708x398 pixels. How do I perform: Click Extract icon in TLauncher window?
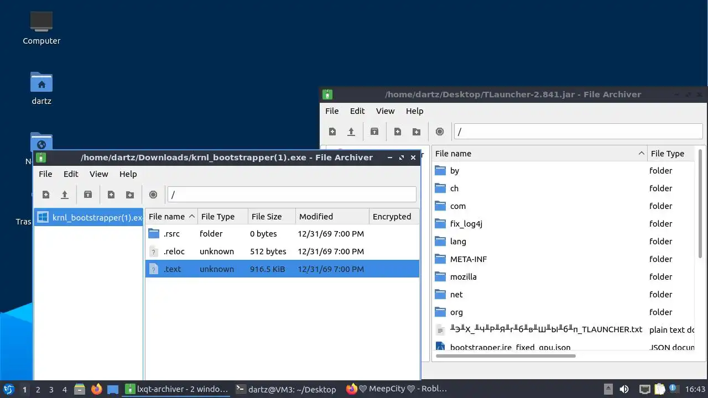(374, 132)
